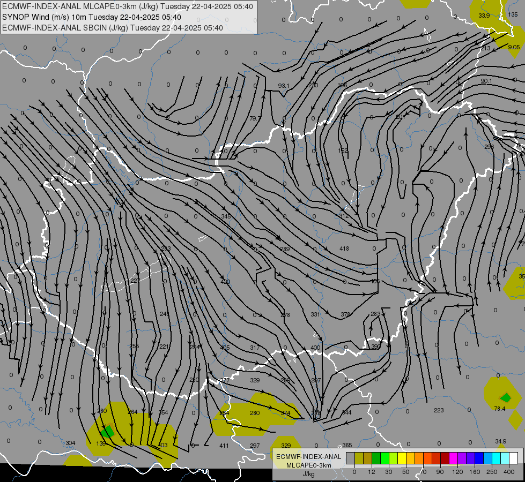
Task: Click the legend tick label 250
Action: (x=492, y=472)
